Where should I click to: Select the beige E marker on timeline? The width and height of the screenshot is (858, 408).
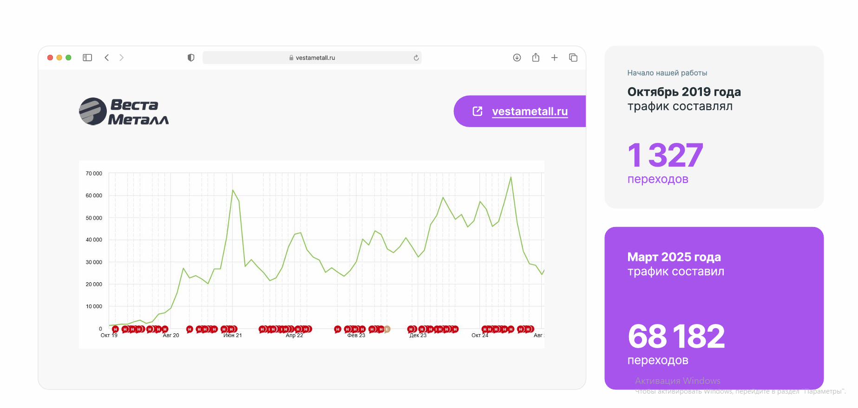click(x=387, y=329)
